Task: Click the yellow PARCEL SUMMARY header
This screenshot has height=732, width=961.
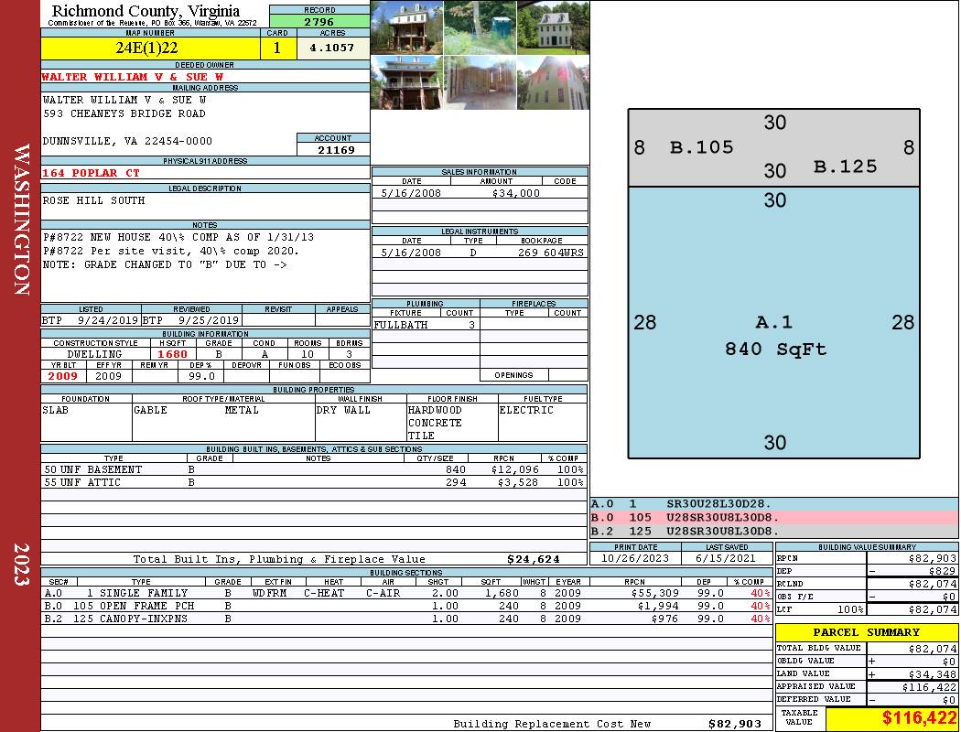Action: [x=866, y=632]
